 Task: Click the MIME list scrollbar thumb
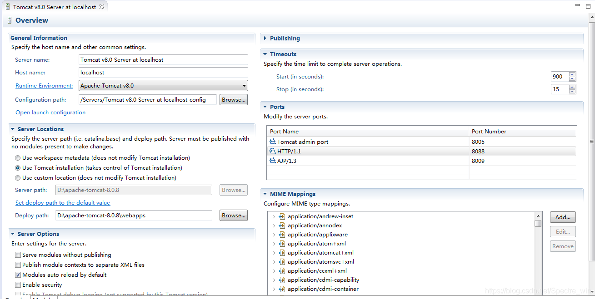coord(538,223)
